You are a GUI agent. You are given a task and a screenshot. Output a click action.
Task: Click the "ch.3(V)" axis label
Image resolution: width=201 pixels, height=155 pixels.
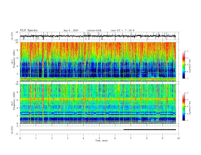pyautogui.click(x=12, y=130)
